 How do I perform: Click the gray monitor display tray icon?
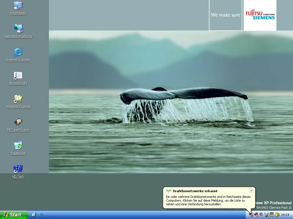(x=272, y=215)
